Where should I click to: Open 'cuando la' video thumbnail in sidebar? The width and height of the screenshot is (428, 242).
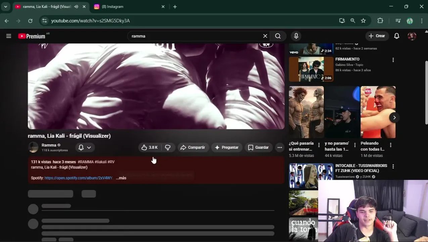[x=303, y=230]
